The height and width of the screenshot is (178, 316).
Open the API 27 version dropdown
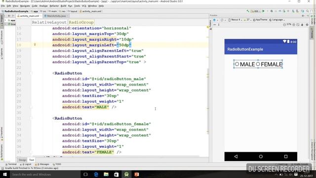(x=248, y=20)
